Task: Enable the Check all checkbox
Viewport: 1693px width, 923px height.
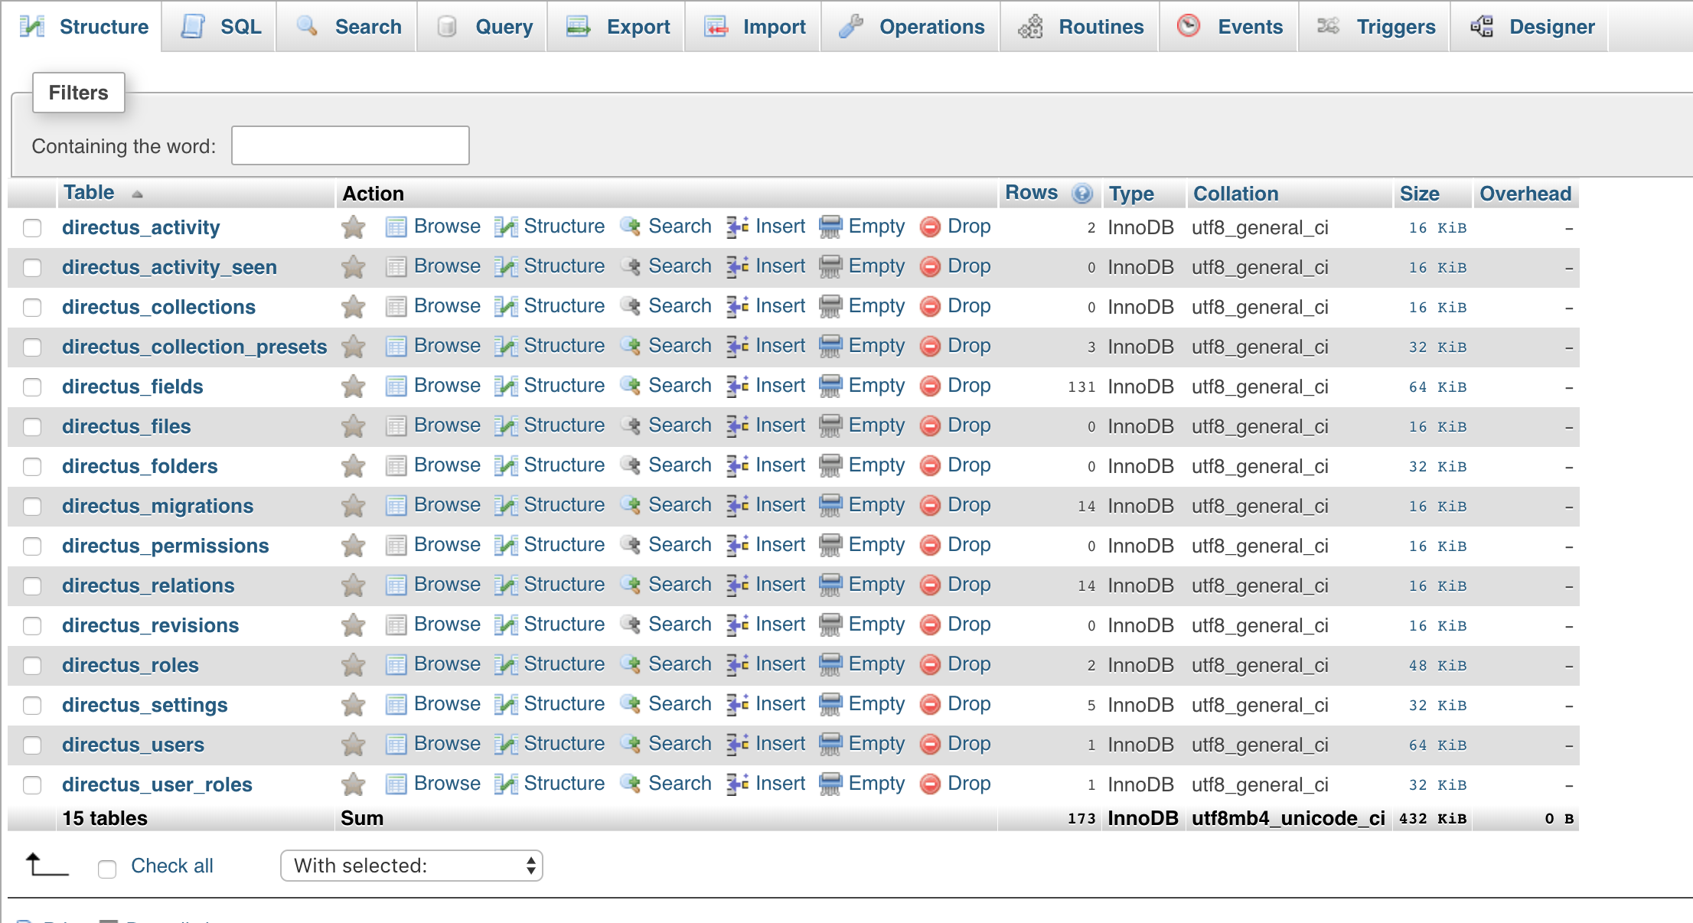Action: click(107, 869)
